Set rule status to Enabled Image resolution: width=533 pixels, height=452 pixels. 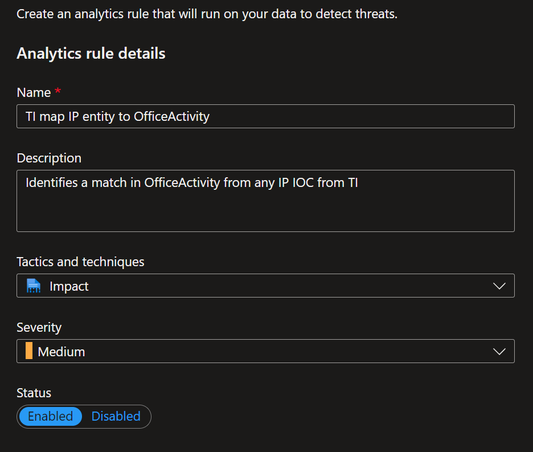pyautogui.click(x=50, y=416)
